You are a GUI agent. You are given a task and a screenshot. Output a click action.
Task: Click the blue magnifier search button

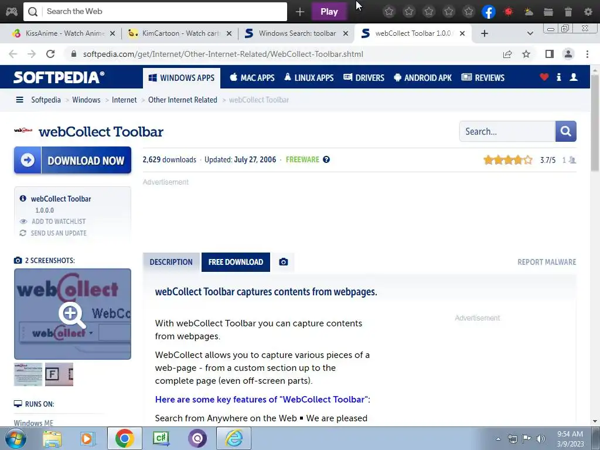coord(565,131)
